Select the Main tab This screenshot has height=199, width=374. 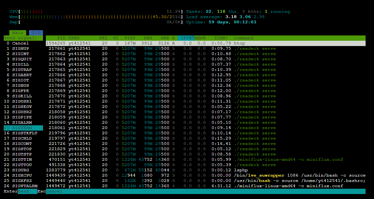click(x=17, y=32)
